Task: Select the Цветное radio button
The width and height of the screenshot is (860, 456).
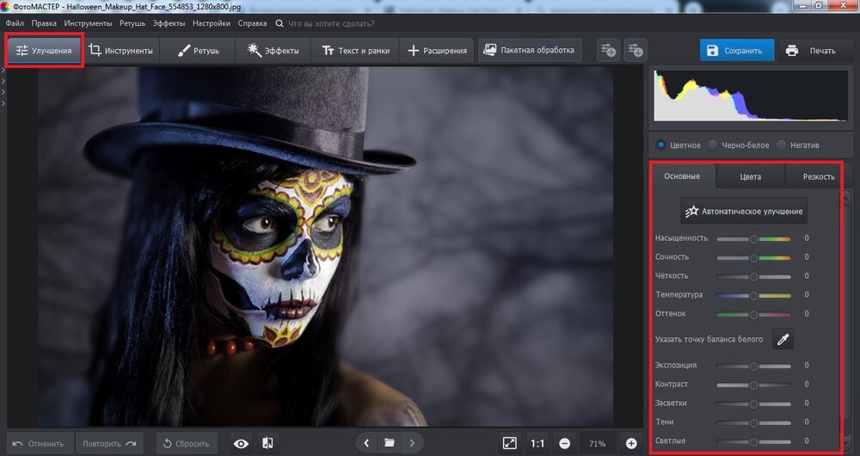Action: click(x=660, y=145)
